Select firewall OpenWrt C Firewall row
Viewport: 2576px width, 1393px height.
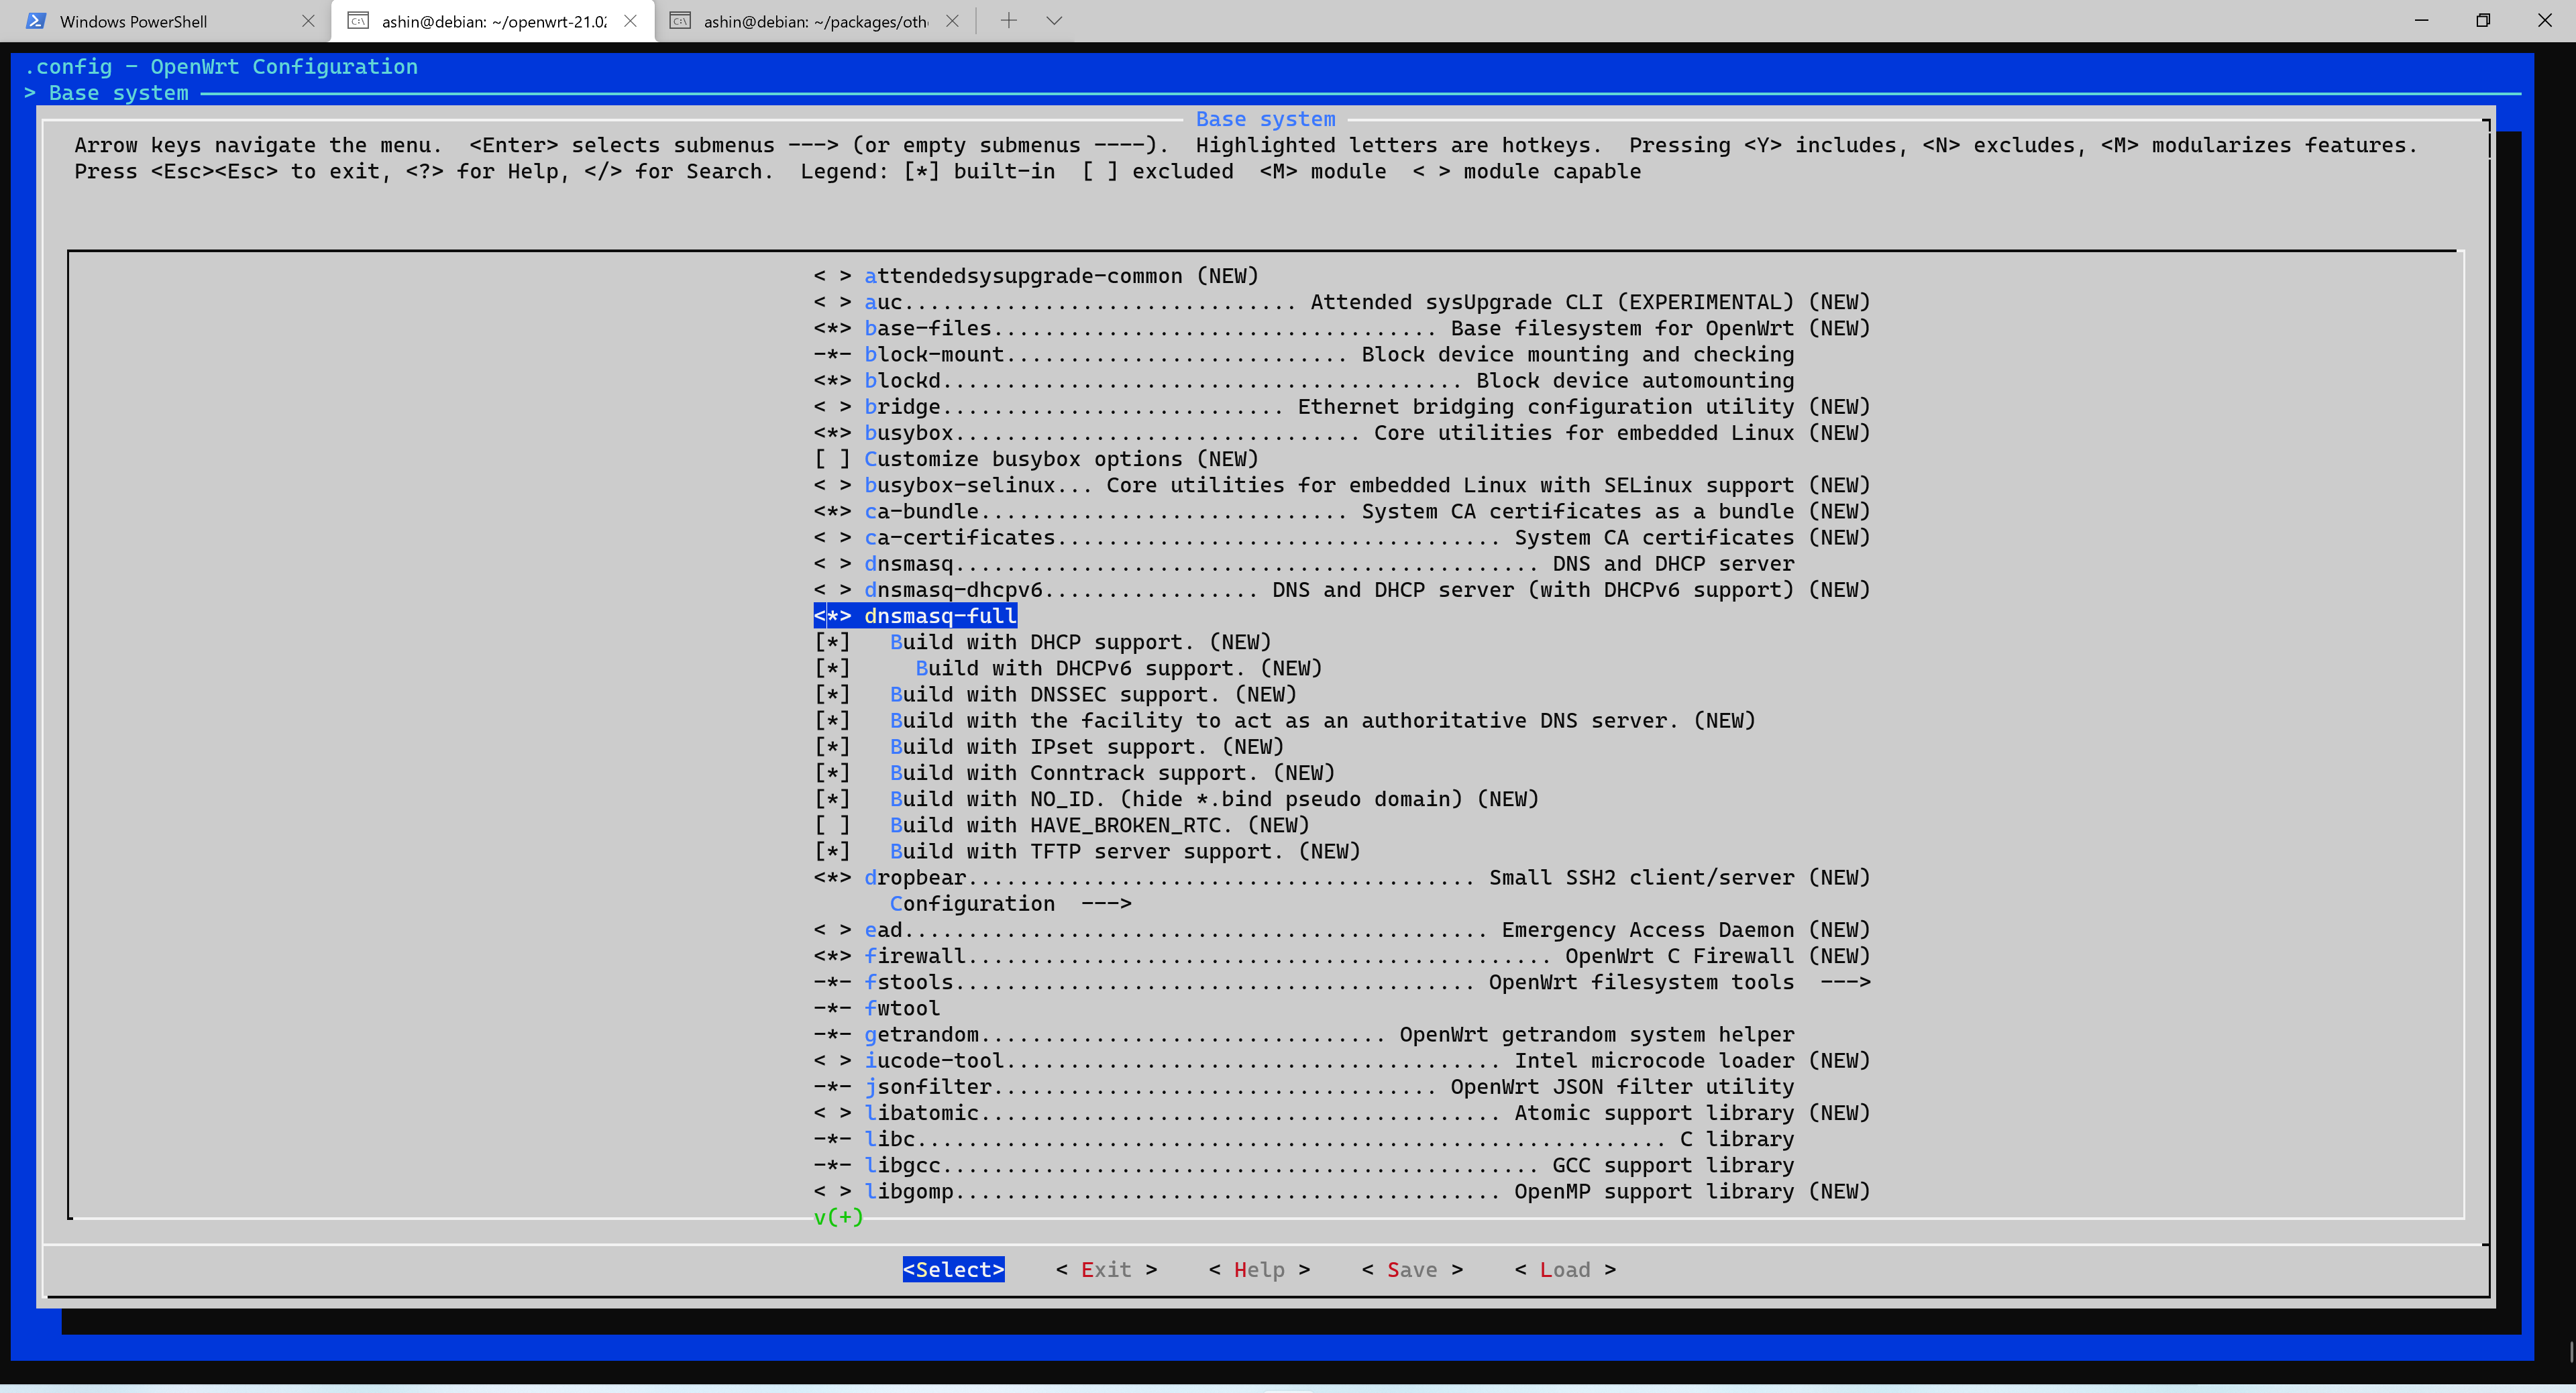pyautogui.click(x=1342, y=956)
